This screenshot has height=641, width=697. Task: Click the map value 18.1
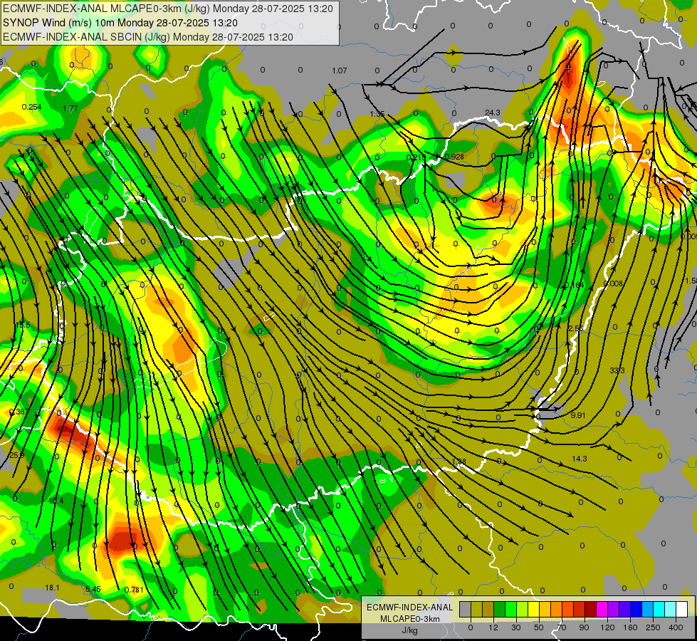point(52,588)
